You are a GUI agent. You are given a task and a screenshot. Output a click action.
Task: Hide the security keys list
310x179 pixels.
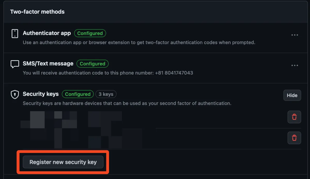click(x=292, y=95)
